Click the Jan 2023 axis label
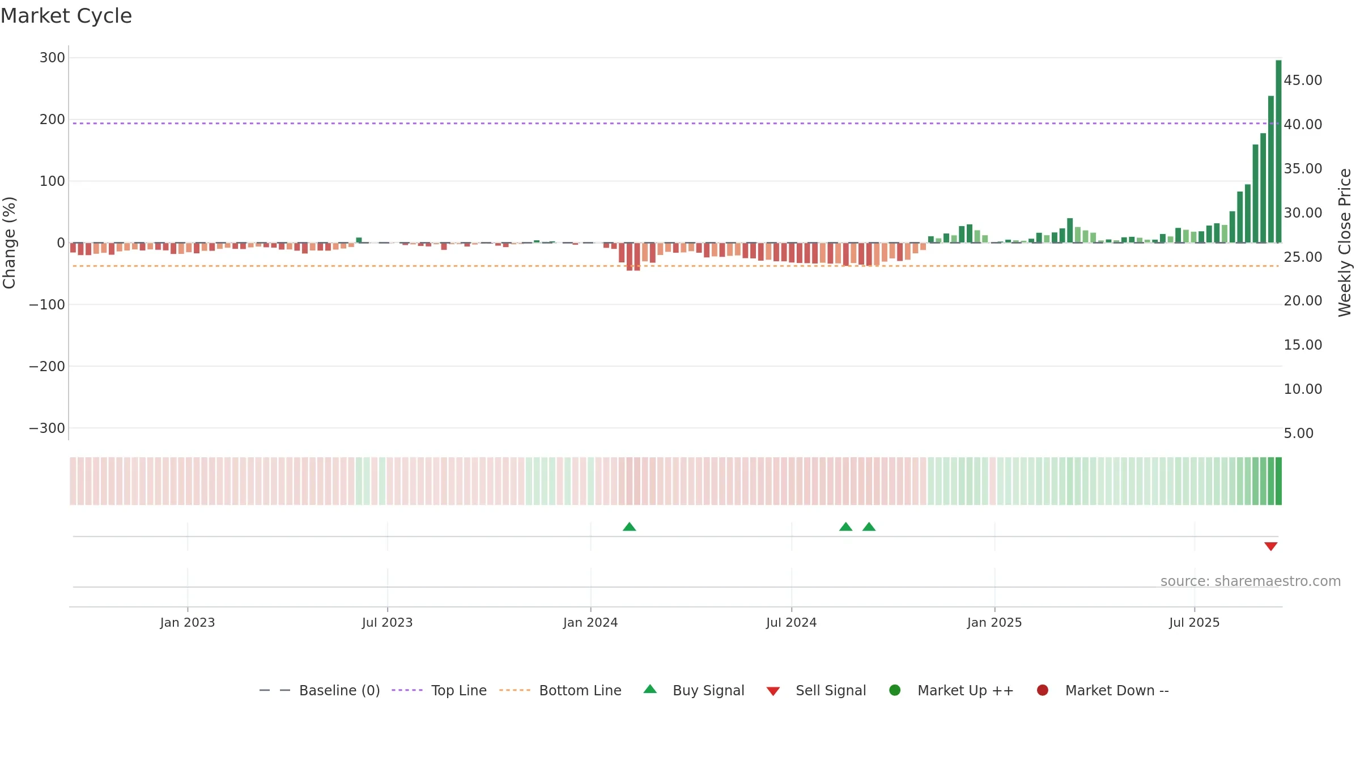The height and width of the screenshot is (765, 1360). [188, 623]
